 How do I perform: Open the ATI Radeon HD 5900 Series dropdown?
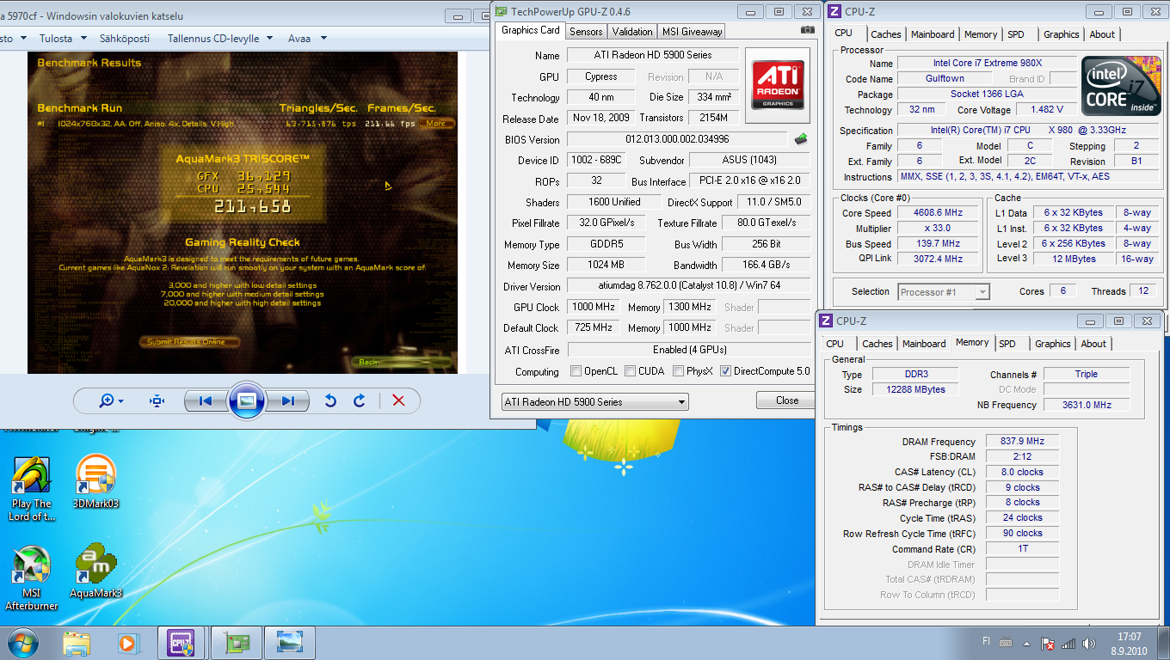pos(594,401)
